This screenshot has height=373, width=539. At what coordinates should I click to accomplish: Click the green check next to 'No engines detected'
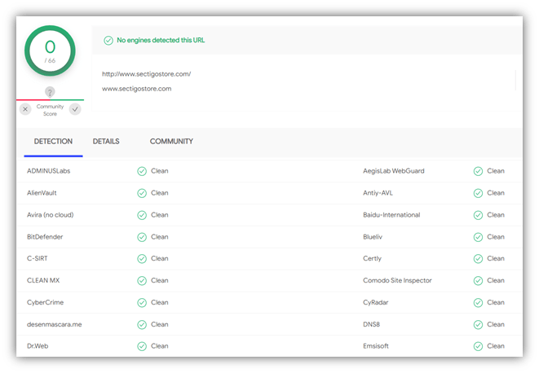click(x=108, y=41)
